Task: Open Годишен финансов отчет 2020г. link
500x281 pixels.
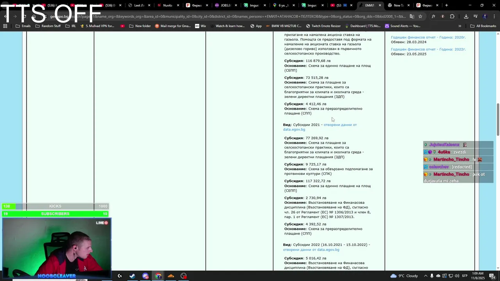Action: coord(428,37)
